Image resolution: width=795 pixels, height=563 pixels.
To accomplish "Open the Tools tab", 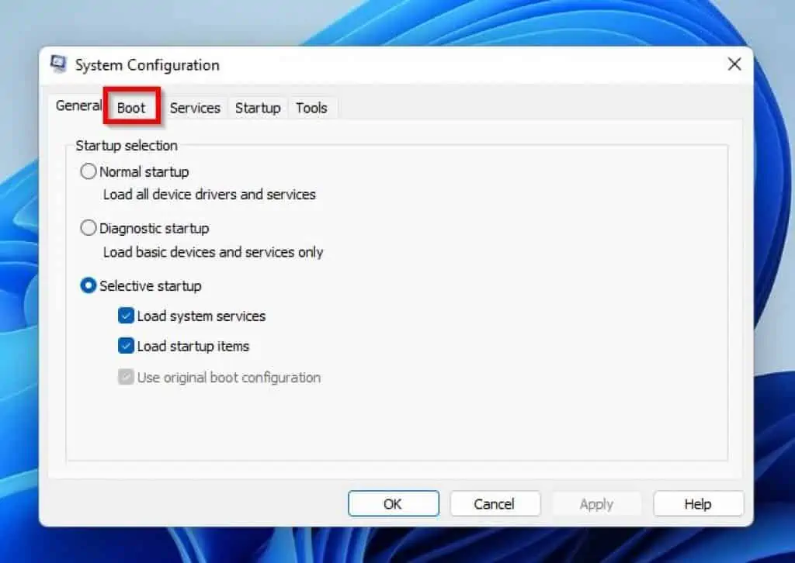I will pos(311,108).
